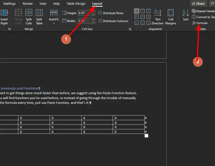Click Distribute Rows
This screenshot has width=215, height=166.
click(111, 13)
